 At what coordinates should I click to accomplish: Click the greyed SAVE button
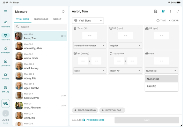[x=147, y=120]
